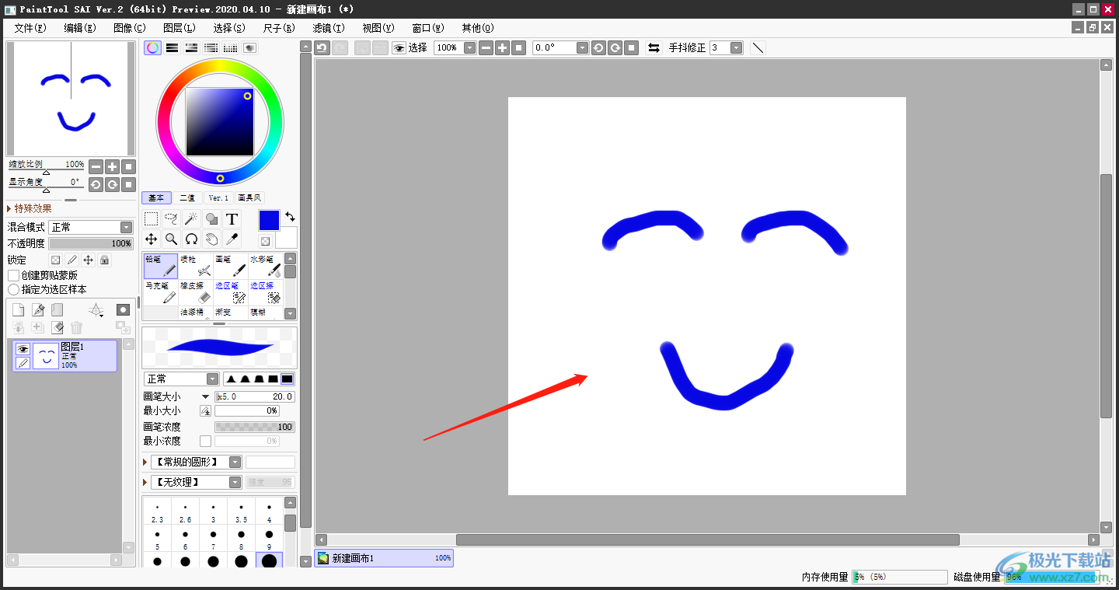Open the 编辑 menu
1119x590 pixels.
pyautogui.click(x=79, y=27)
